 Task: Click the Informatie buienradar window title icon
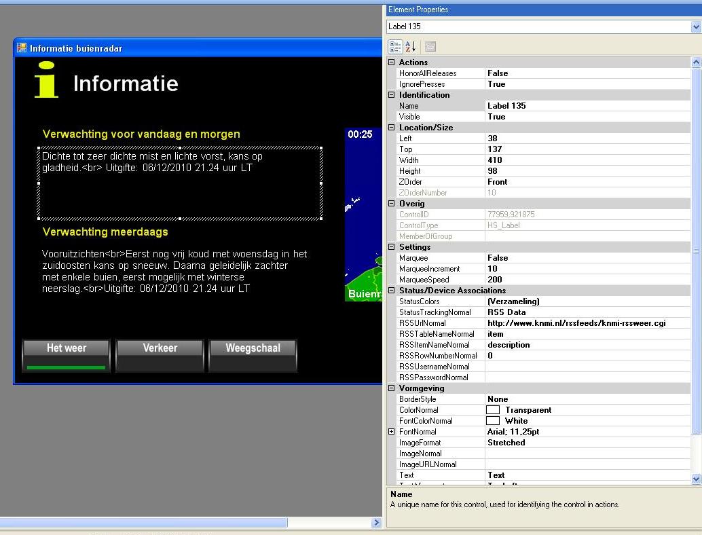tap(22, 48)
